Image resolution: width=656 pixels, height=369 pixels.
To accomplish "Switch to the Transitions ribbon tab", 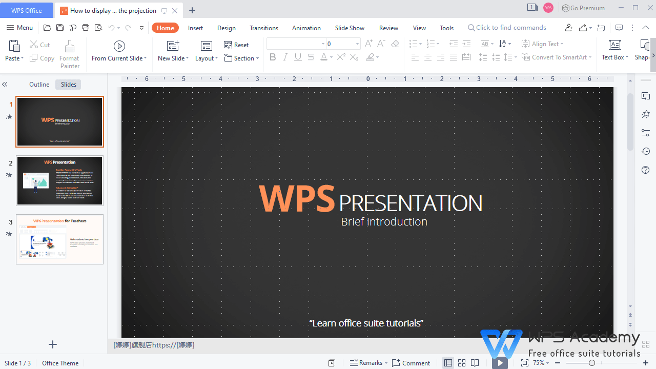I will tap(263, 28).
